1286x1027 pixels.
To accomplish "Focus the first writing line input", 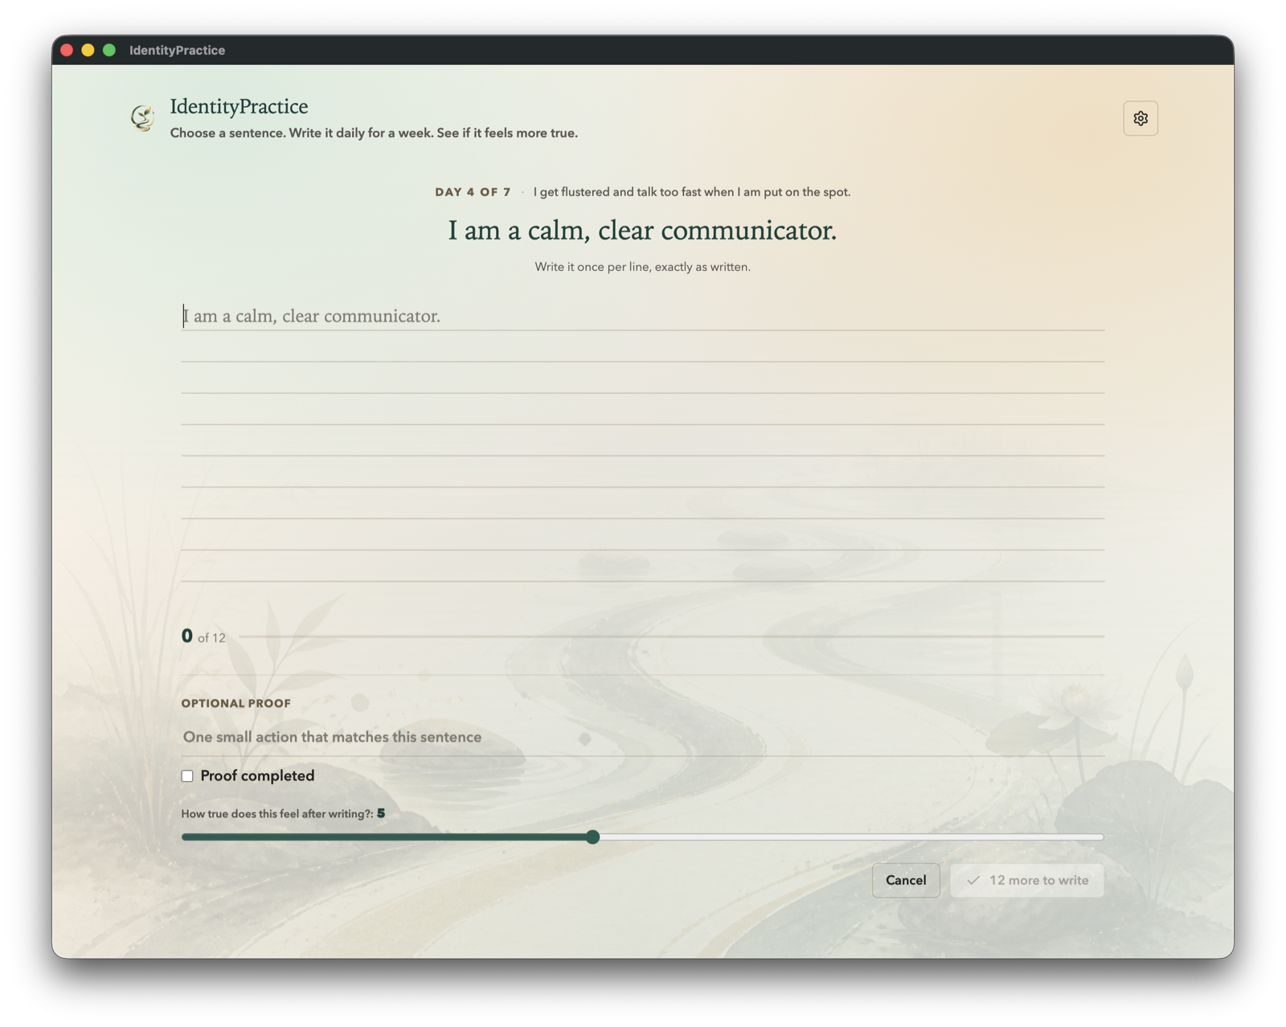I will [642, 316].
